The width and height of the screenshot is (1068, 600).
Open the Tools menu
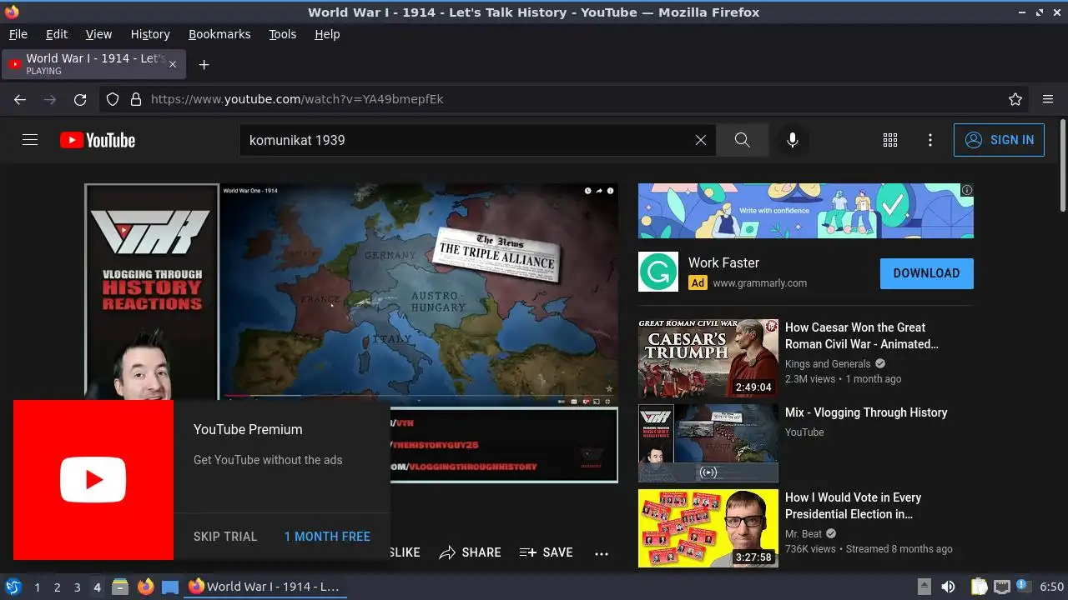(x=283, y=34)
